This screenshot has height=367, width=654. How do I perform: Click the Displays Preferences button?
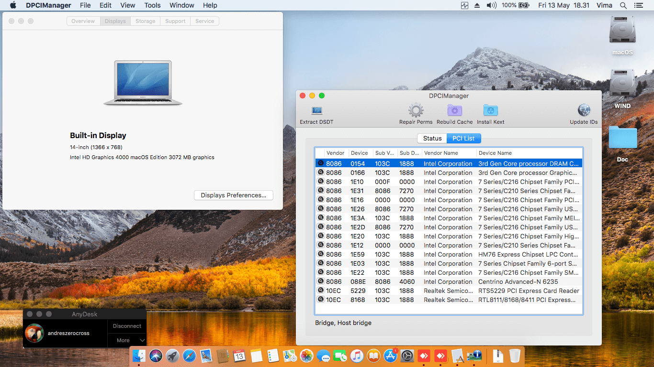click(234, 195)
